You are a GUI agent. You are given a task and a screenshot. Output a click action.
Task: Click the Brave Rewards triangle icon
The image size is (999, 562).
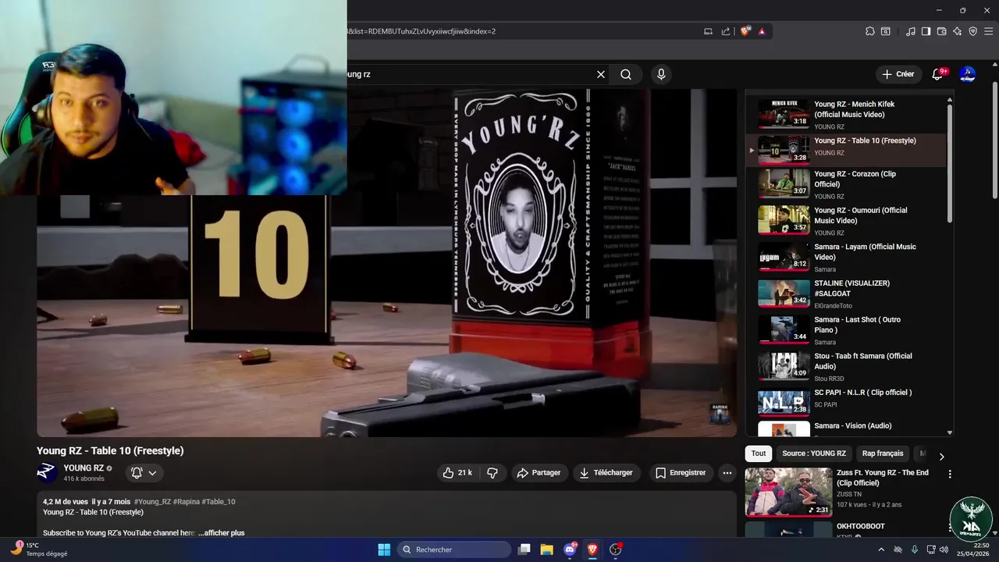762,31
